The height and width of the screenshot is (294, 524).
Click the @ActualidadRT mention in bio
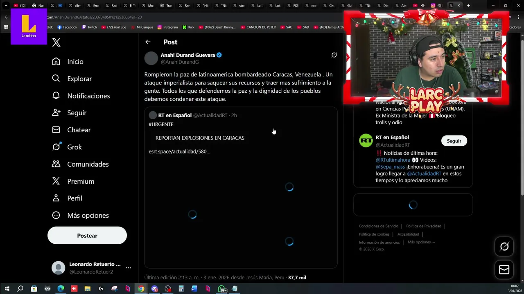click(x=424, y=174)
